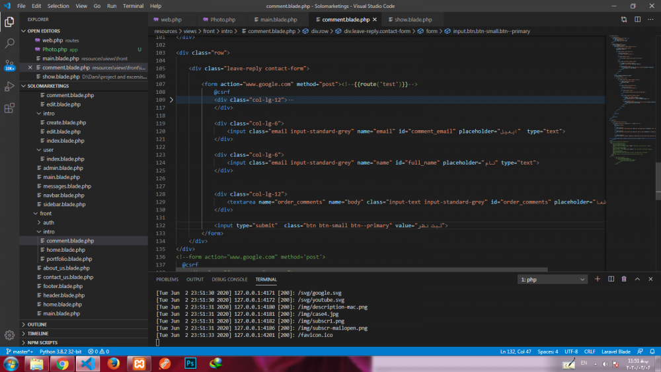This screenshot has height=372, width=661.
Task: Click the Laravel Blade language mode
Action: pyautogui.click(x=617, y=352)
